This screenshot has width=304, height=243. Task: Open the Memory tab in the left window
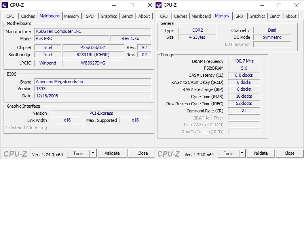72,16
